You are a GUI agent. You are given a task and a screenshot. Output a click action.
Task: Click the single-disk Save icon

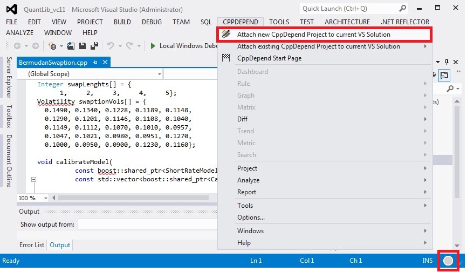click(x=83, y=46)
